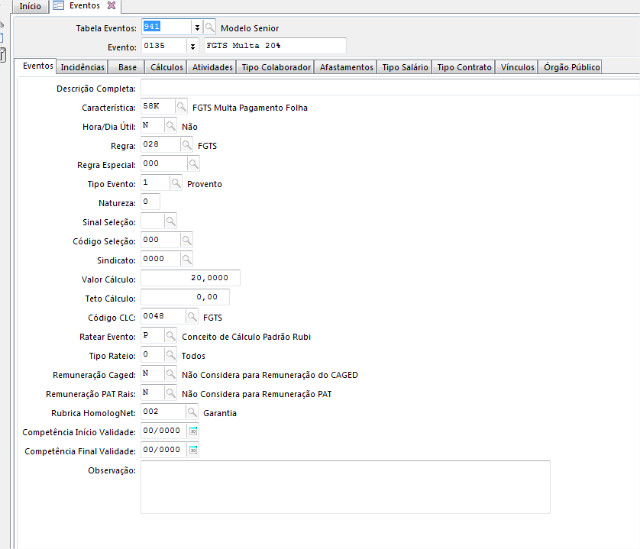
Task: Select the Vínculos tab
Action: click(517, 67)
